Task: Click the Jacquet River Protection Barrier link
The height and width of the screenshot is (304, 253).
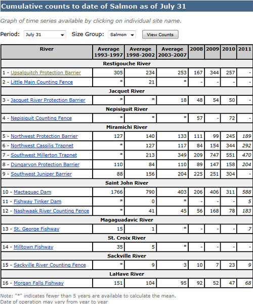Action: point(48,100)
